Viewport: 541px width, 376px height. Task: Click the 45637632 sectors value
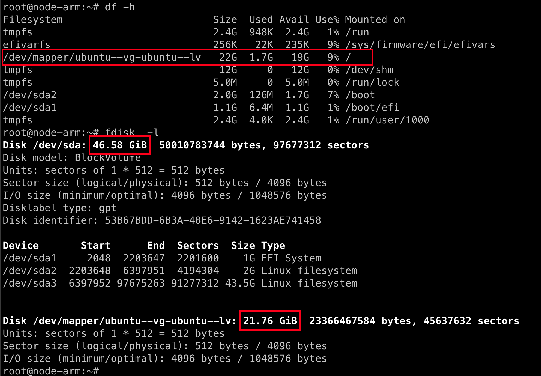[447, 321]
